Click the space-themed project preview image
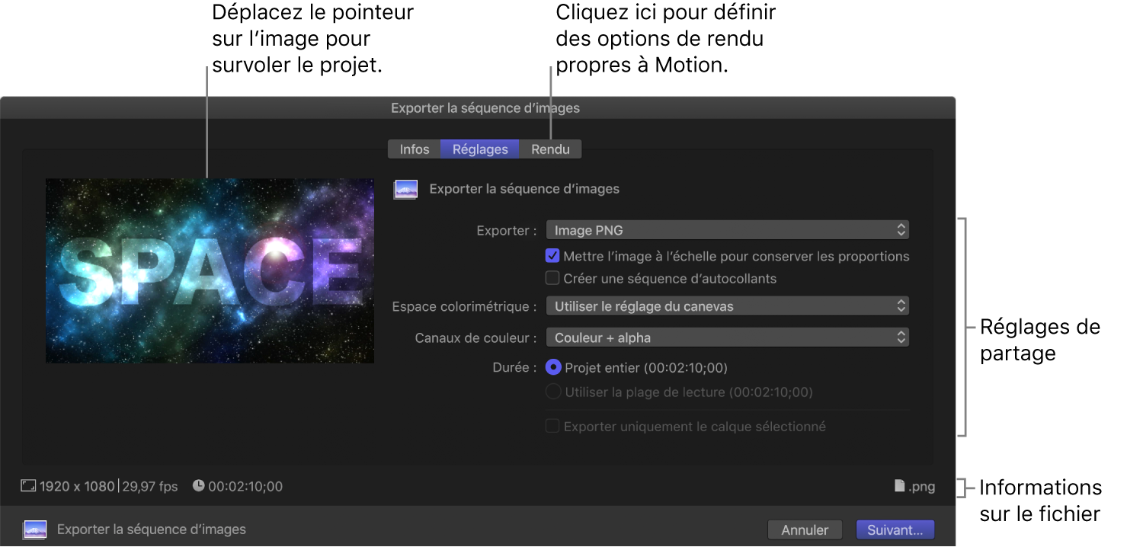 209,271
